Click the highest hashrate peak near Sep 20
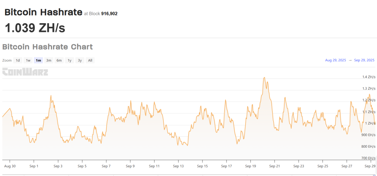The height and width of the screenshot is (176, 377). point(264,78)
